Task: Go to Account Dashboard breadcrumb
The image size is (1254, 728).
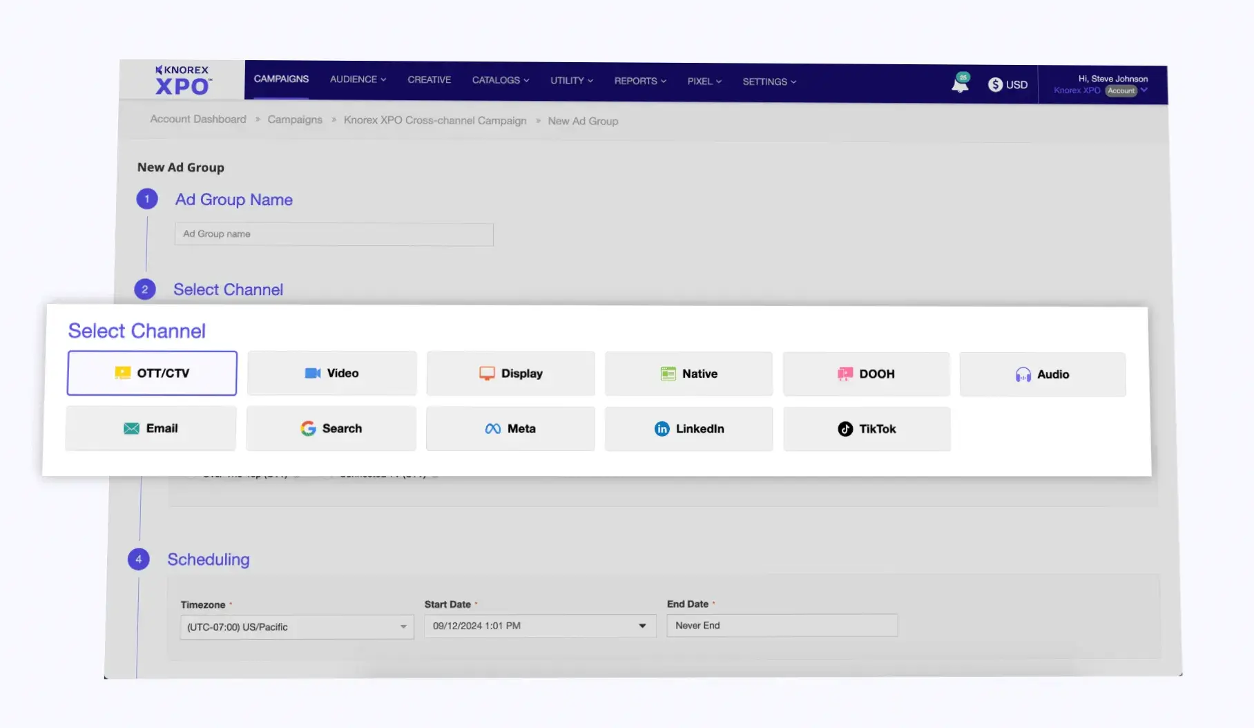Action: (x=198, y=119)
